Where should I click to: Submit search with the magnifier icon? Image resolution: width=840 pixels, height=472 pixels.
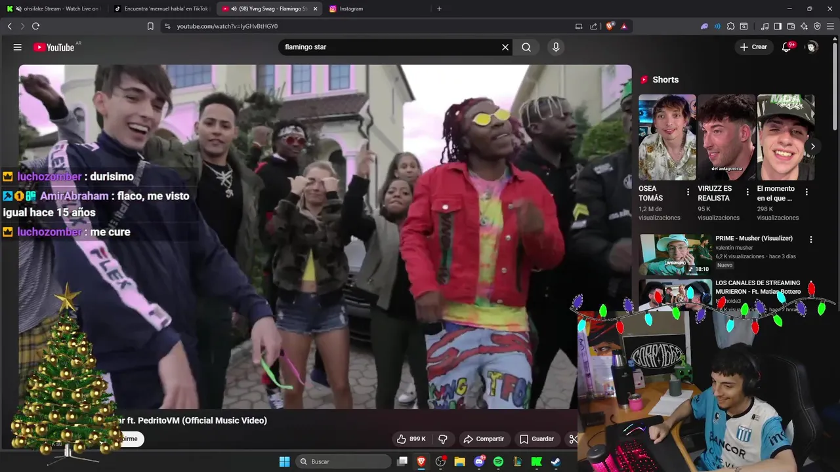pos(526,47)
